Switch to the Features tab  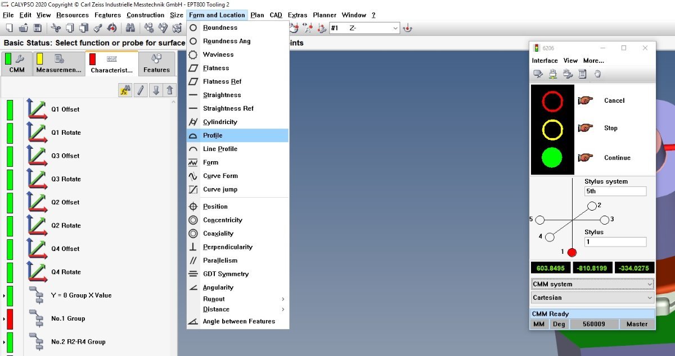pos(156,64)
